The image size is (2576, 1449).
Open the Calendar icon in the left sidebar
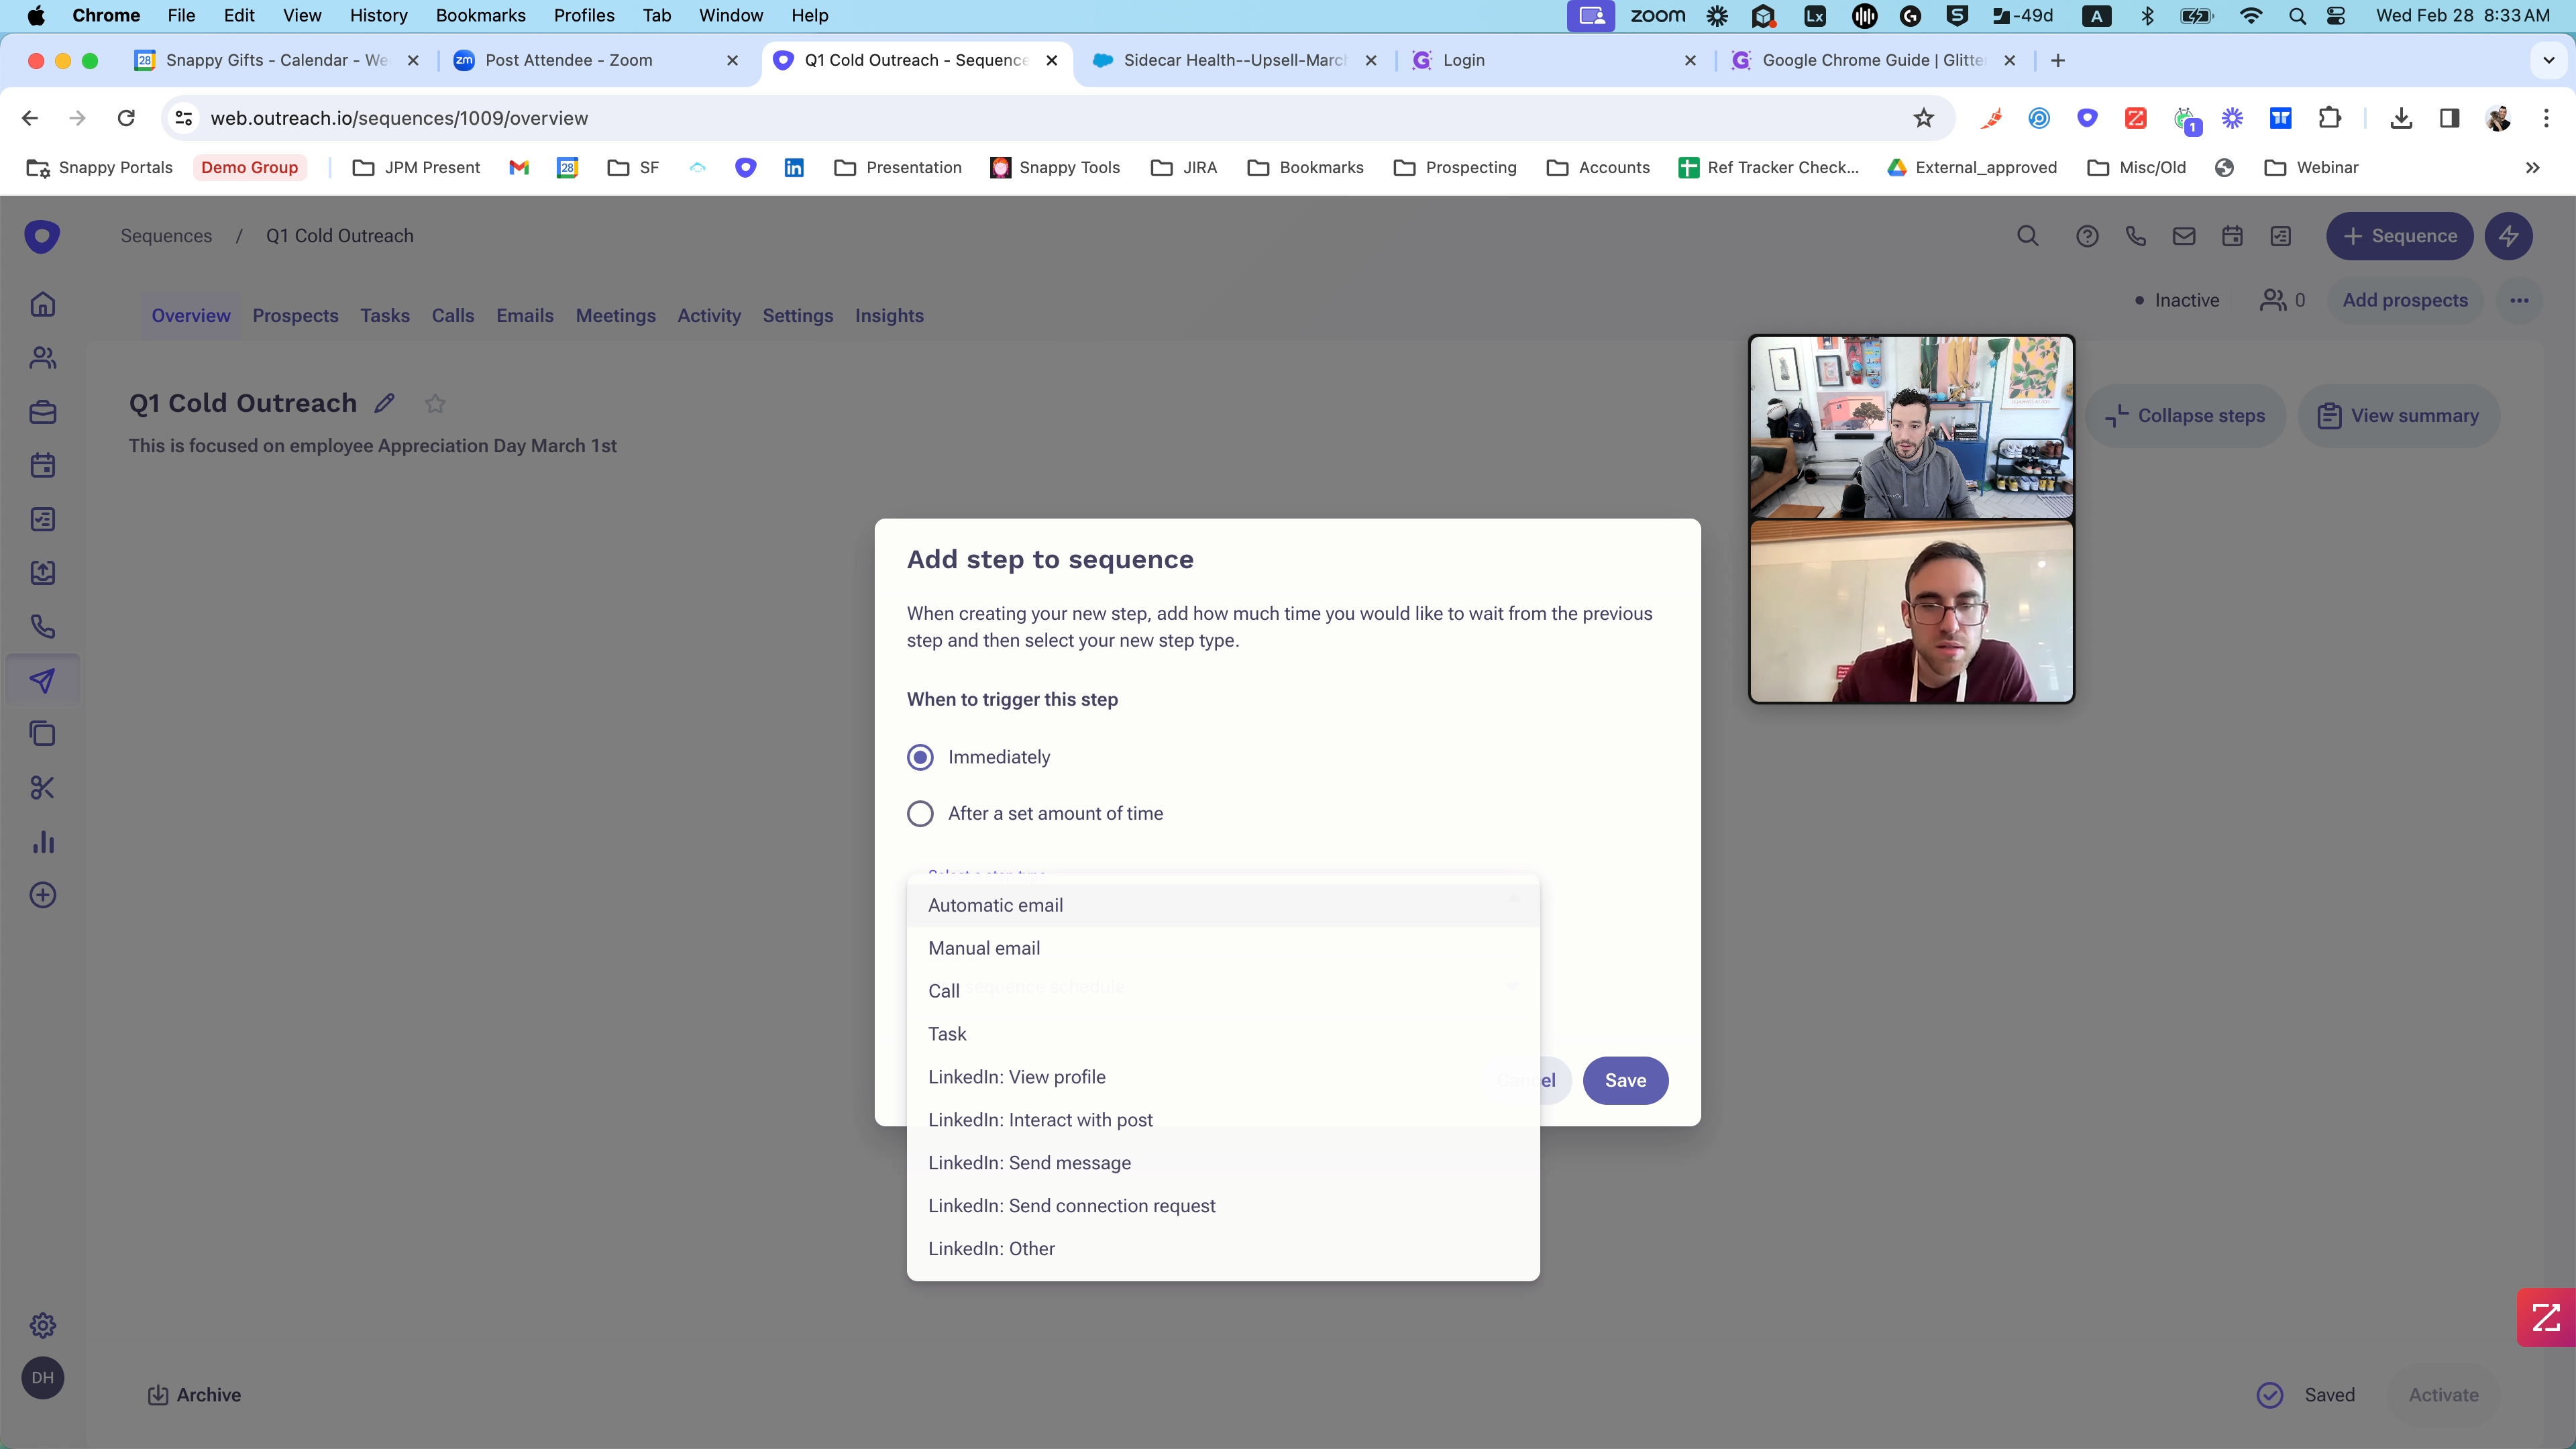point(42,465)
